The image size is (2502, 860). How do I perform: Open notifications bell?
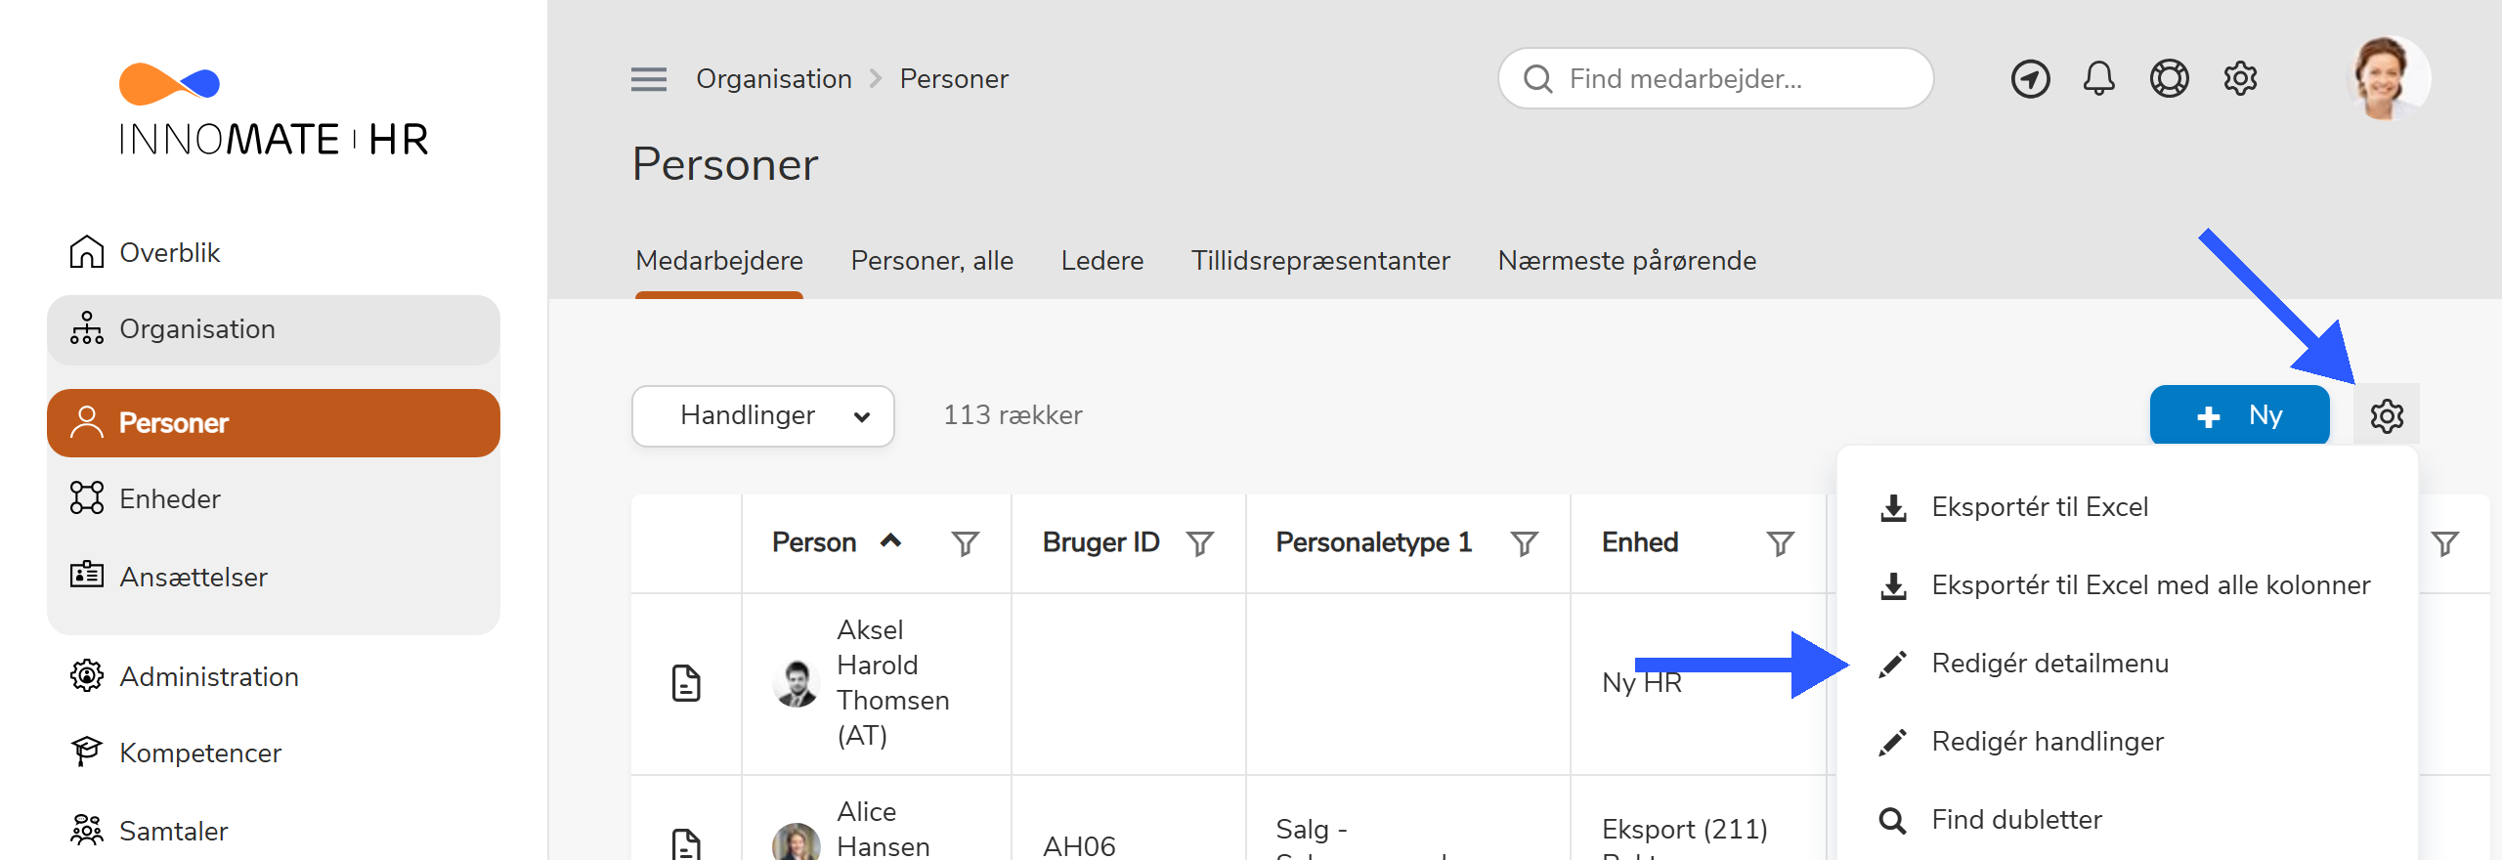click(2098, 78)
